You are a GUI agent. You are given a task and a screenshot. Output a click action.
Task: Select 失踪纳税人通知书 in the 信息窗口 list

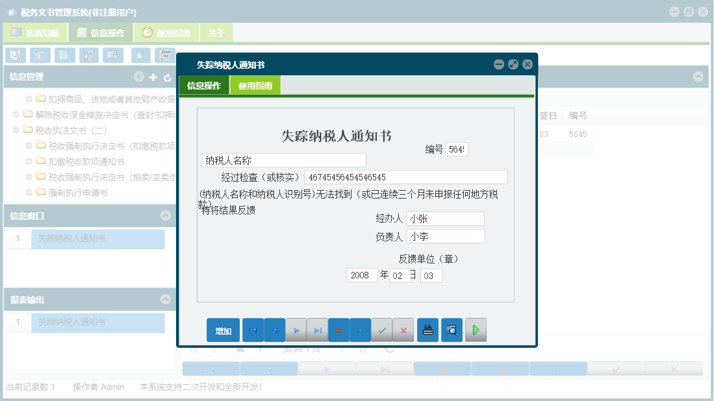click(98, 239)
